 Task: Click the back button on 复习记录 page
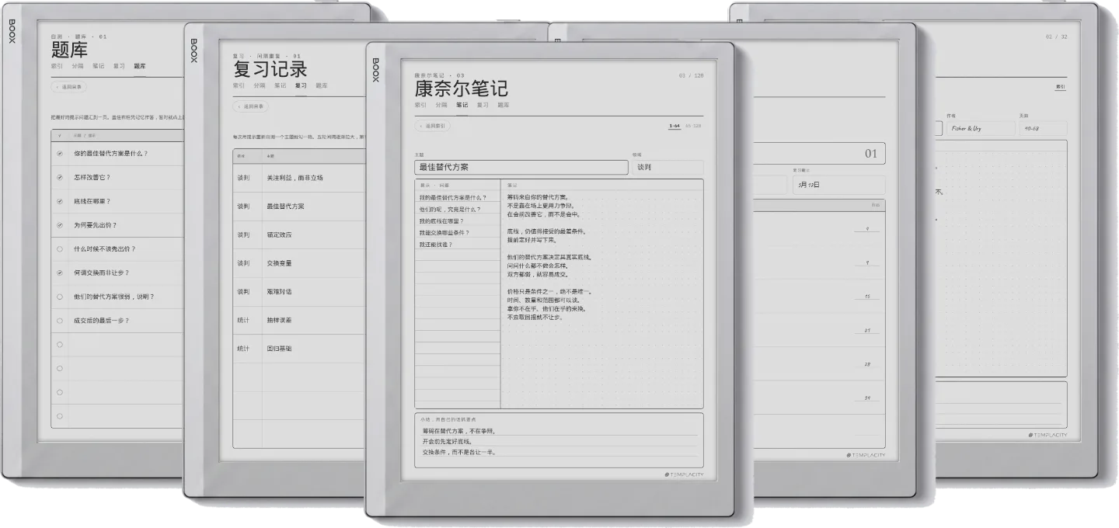[251, 106]
